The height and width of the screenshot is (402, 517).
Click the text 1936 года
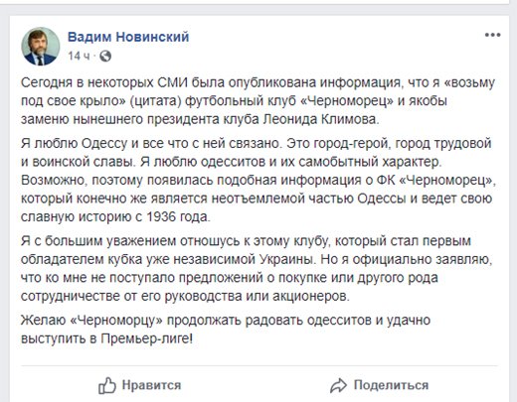[x=178, y=217]
